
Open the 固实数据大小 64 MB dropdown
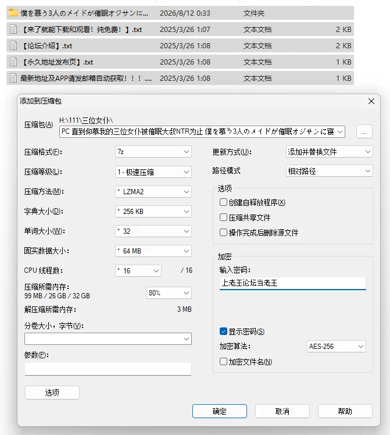pos(153,251)
